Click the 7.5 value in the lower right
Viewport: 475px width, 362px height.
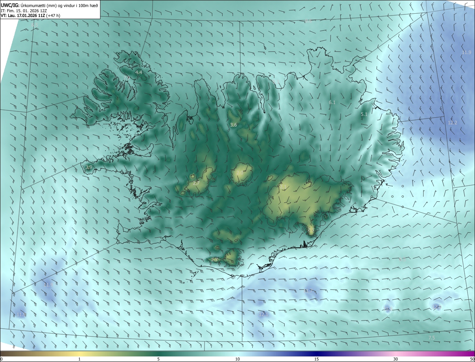click(x=432, y=338)
